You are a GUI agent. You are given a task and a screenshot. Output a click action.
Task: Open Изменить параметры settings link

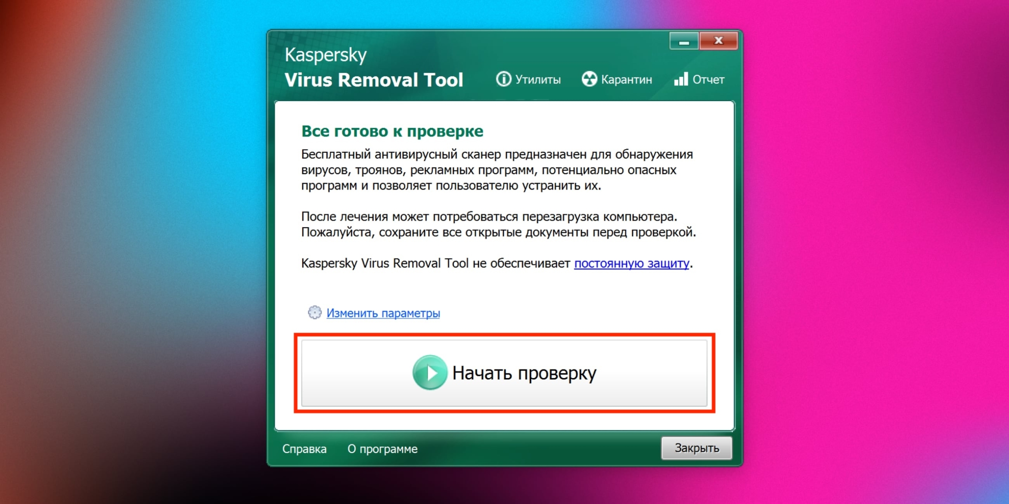point(383,313)
